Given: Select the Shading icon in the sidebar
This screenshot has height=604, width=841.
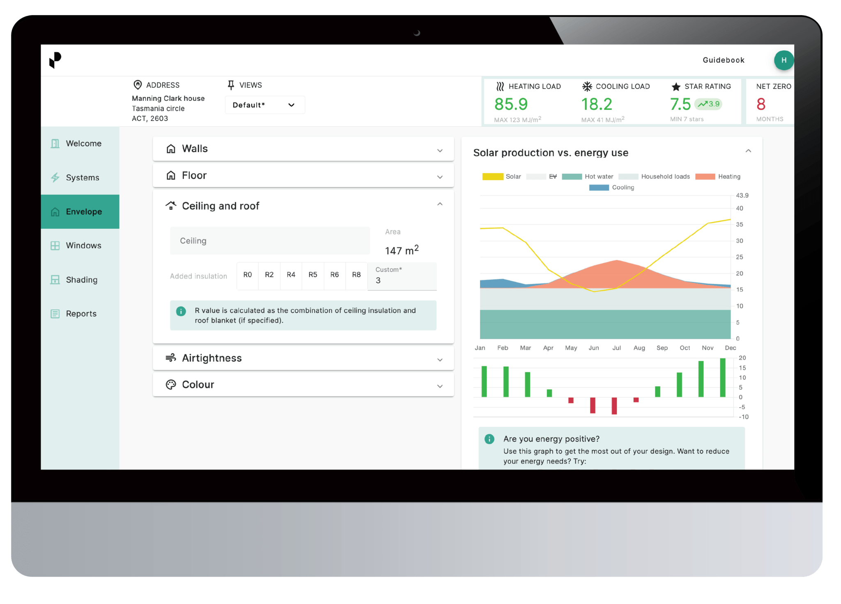Looking at the screenshot, I should 55,279.
